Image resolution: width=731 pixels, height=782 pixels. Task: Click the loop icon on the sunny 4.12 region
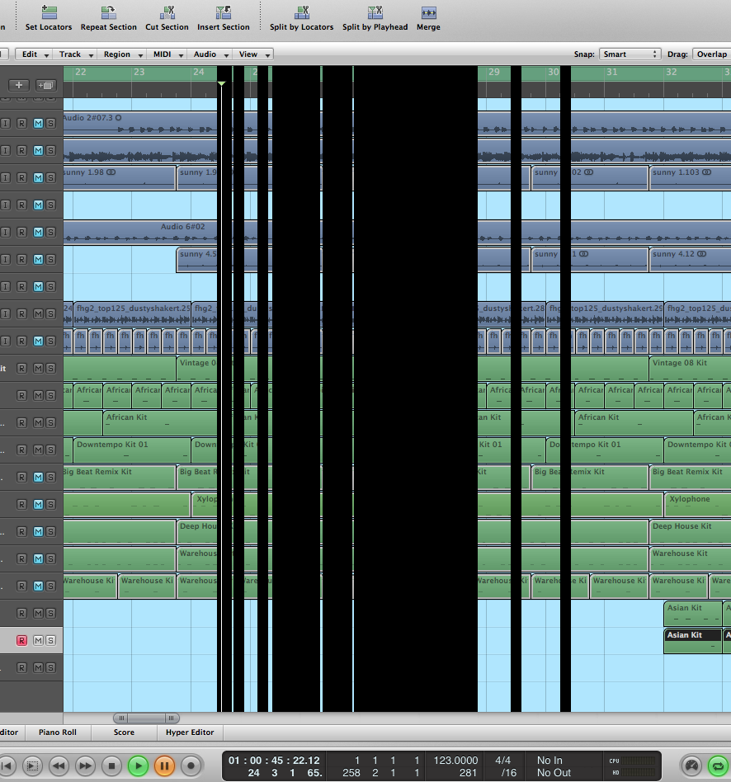701,254
